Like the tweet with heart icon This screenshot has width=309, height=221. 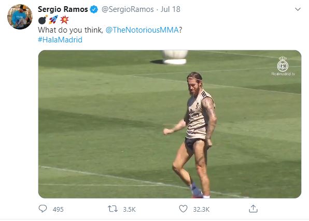[x=183, y=209]
